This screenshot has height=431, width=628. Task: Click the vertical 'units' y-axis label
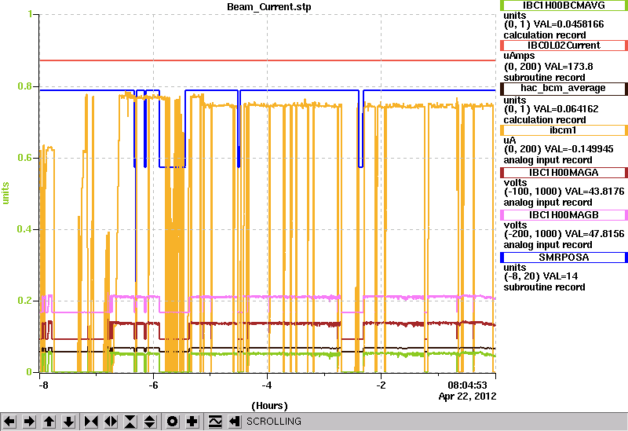coord(5,193)
